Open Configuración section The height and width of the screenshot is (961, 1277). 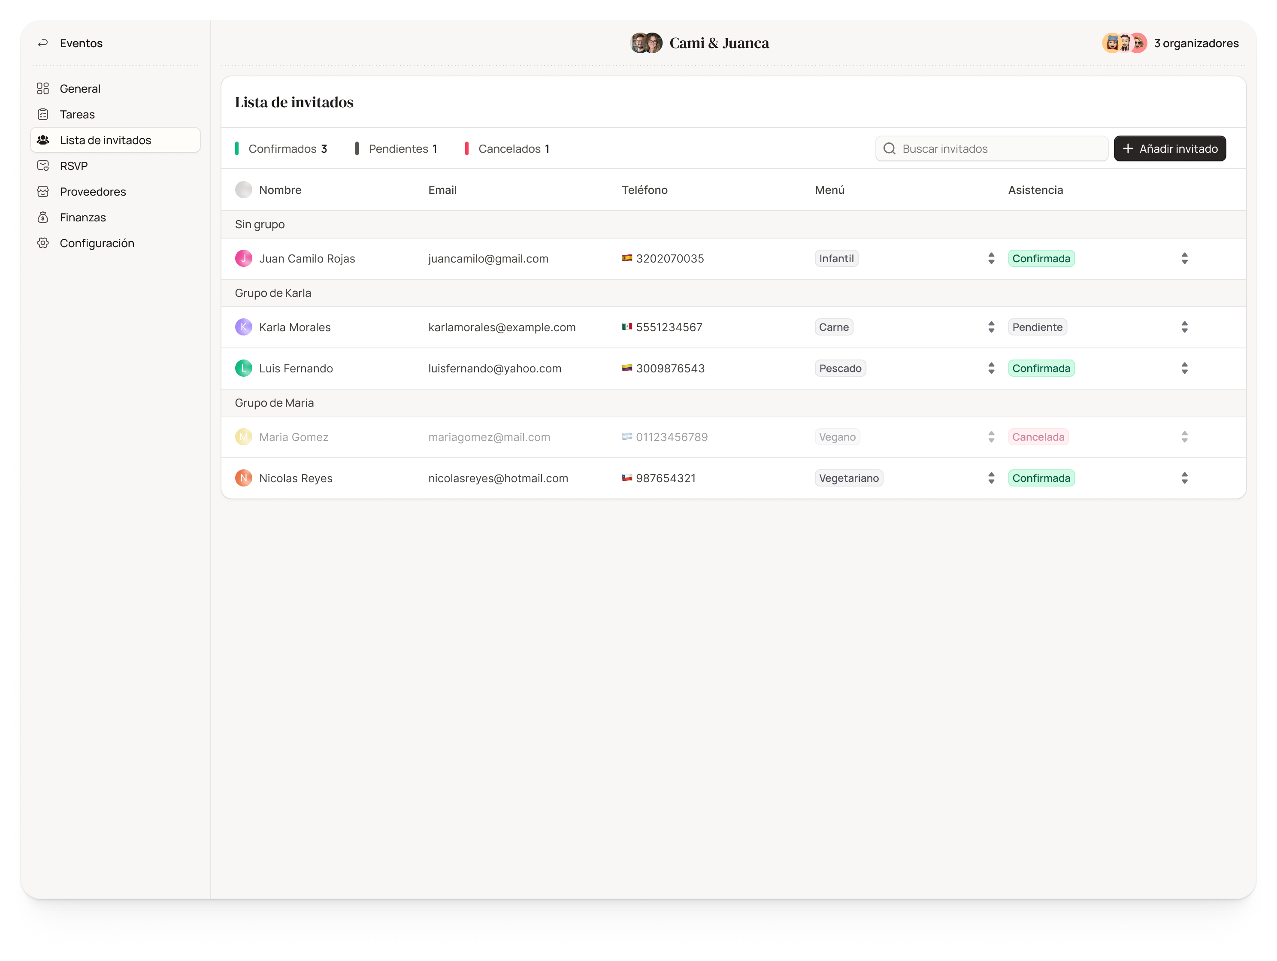point(115,242)
